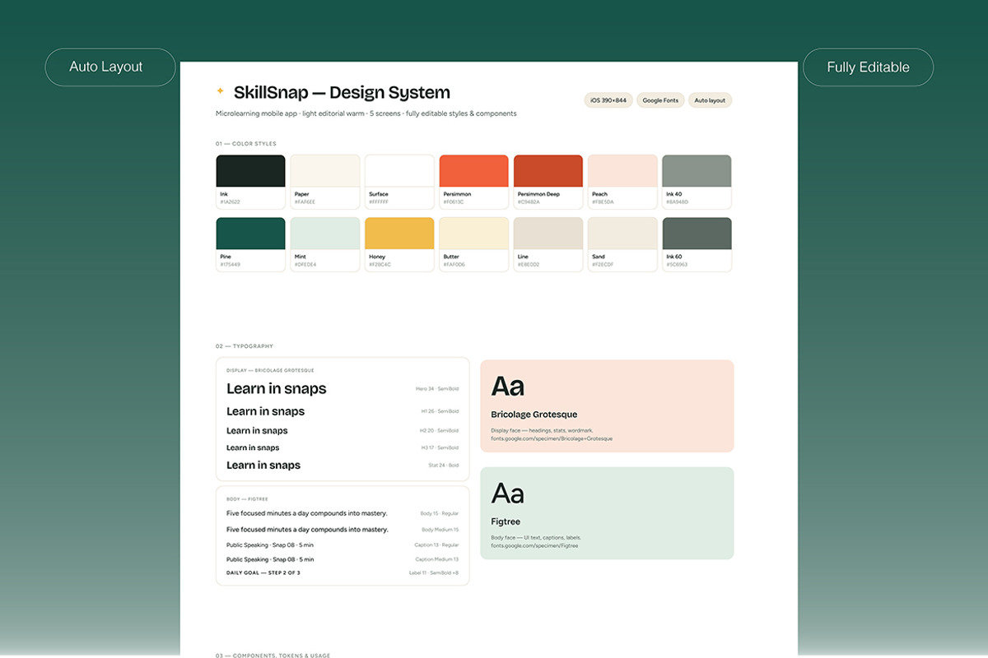Image resolution: width=988 pixels, height=658 pixels.
Task: Select the small Auto layout tag
Action: coord(710,100)
